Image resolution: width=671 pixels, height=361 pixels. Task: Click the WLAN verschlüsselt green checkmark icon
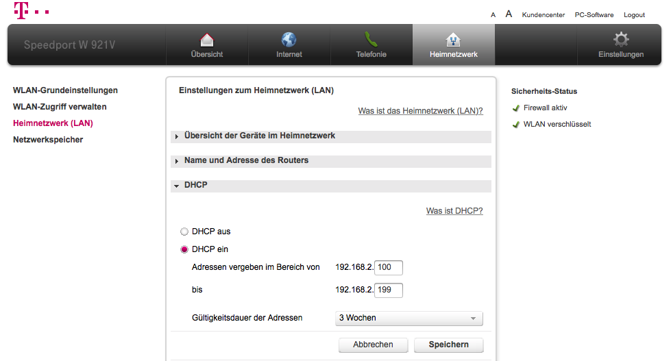516,125
